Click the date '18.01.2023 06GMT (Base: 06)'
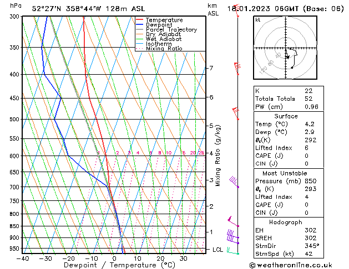The height and width of the screenshot is (269, 349). [285, 9]
